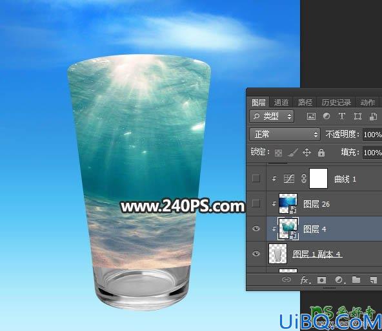This screenshot has width=382, height=331.
Task: Add a layer mask
Action: (321, 280)
